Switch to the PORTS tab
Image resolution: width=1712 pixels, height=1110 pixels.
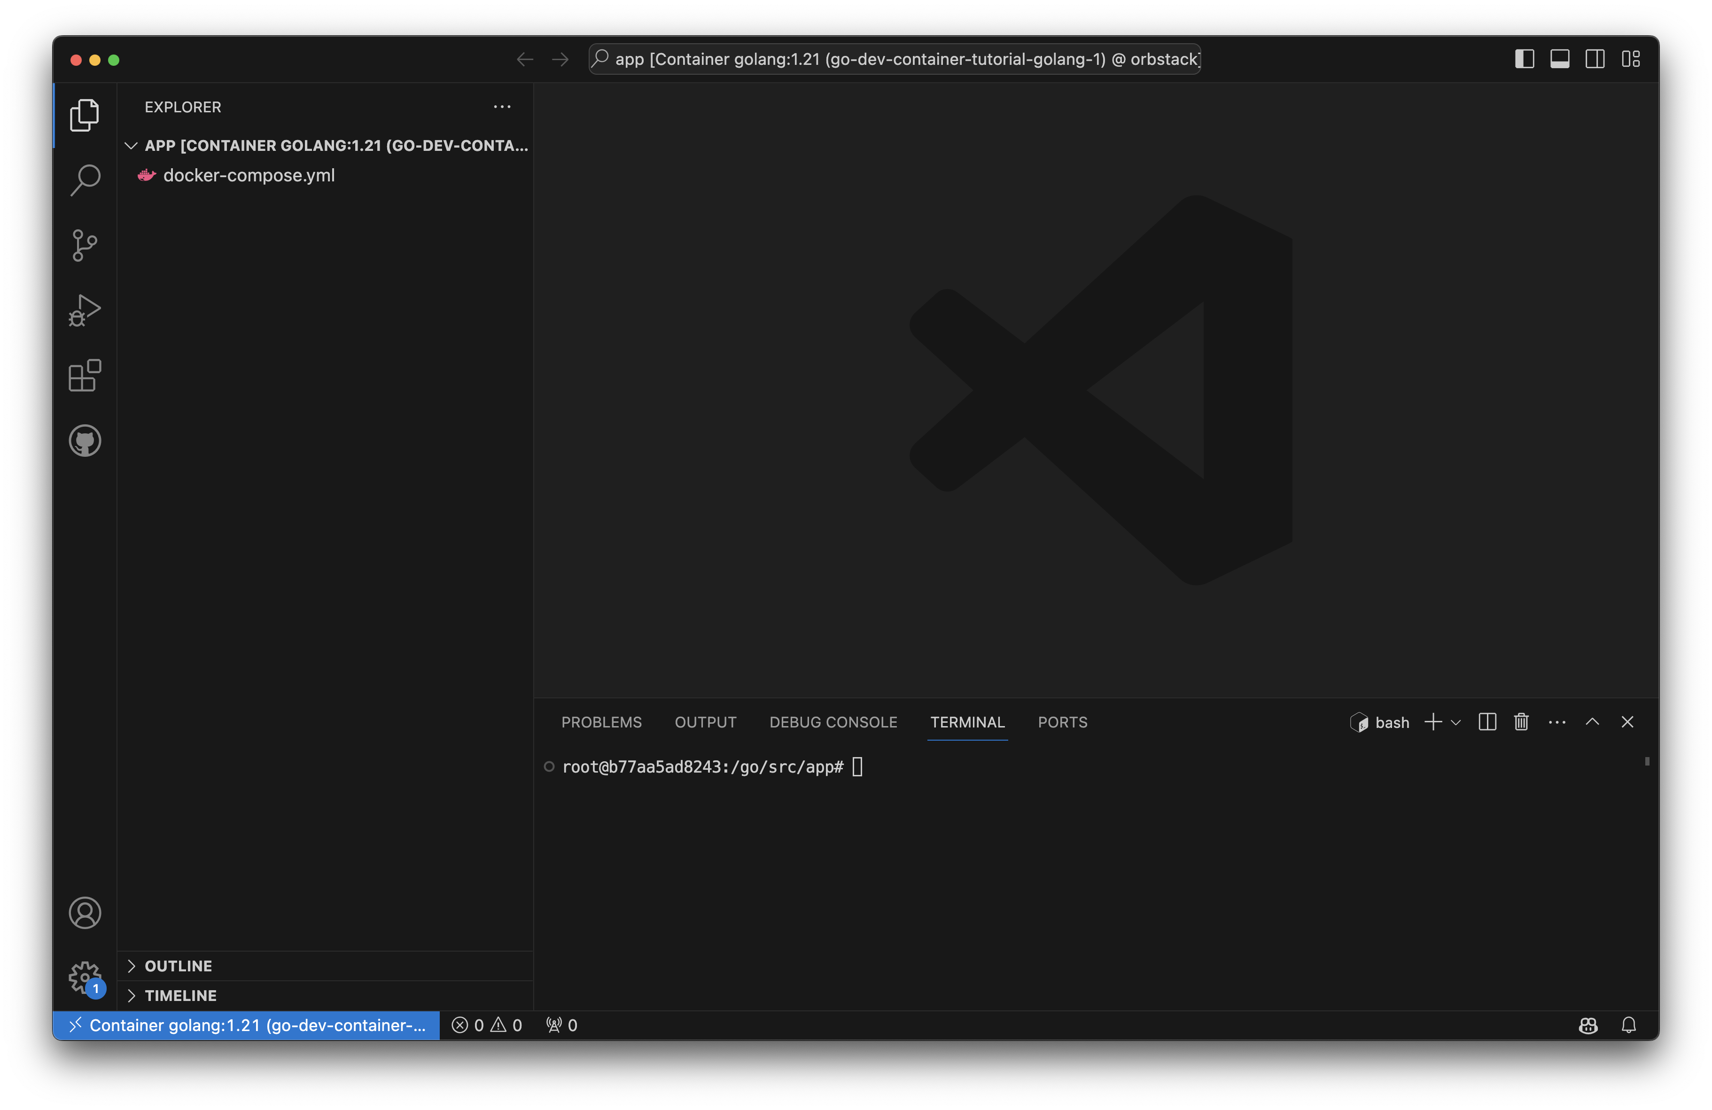point(1062,721)
